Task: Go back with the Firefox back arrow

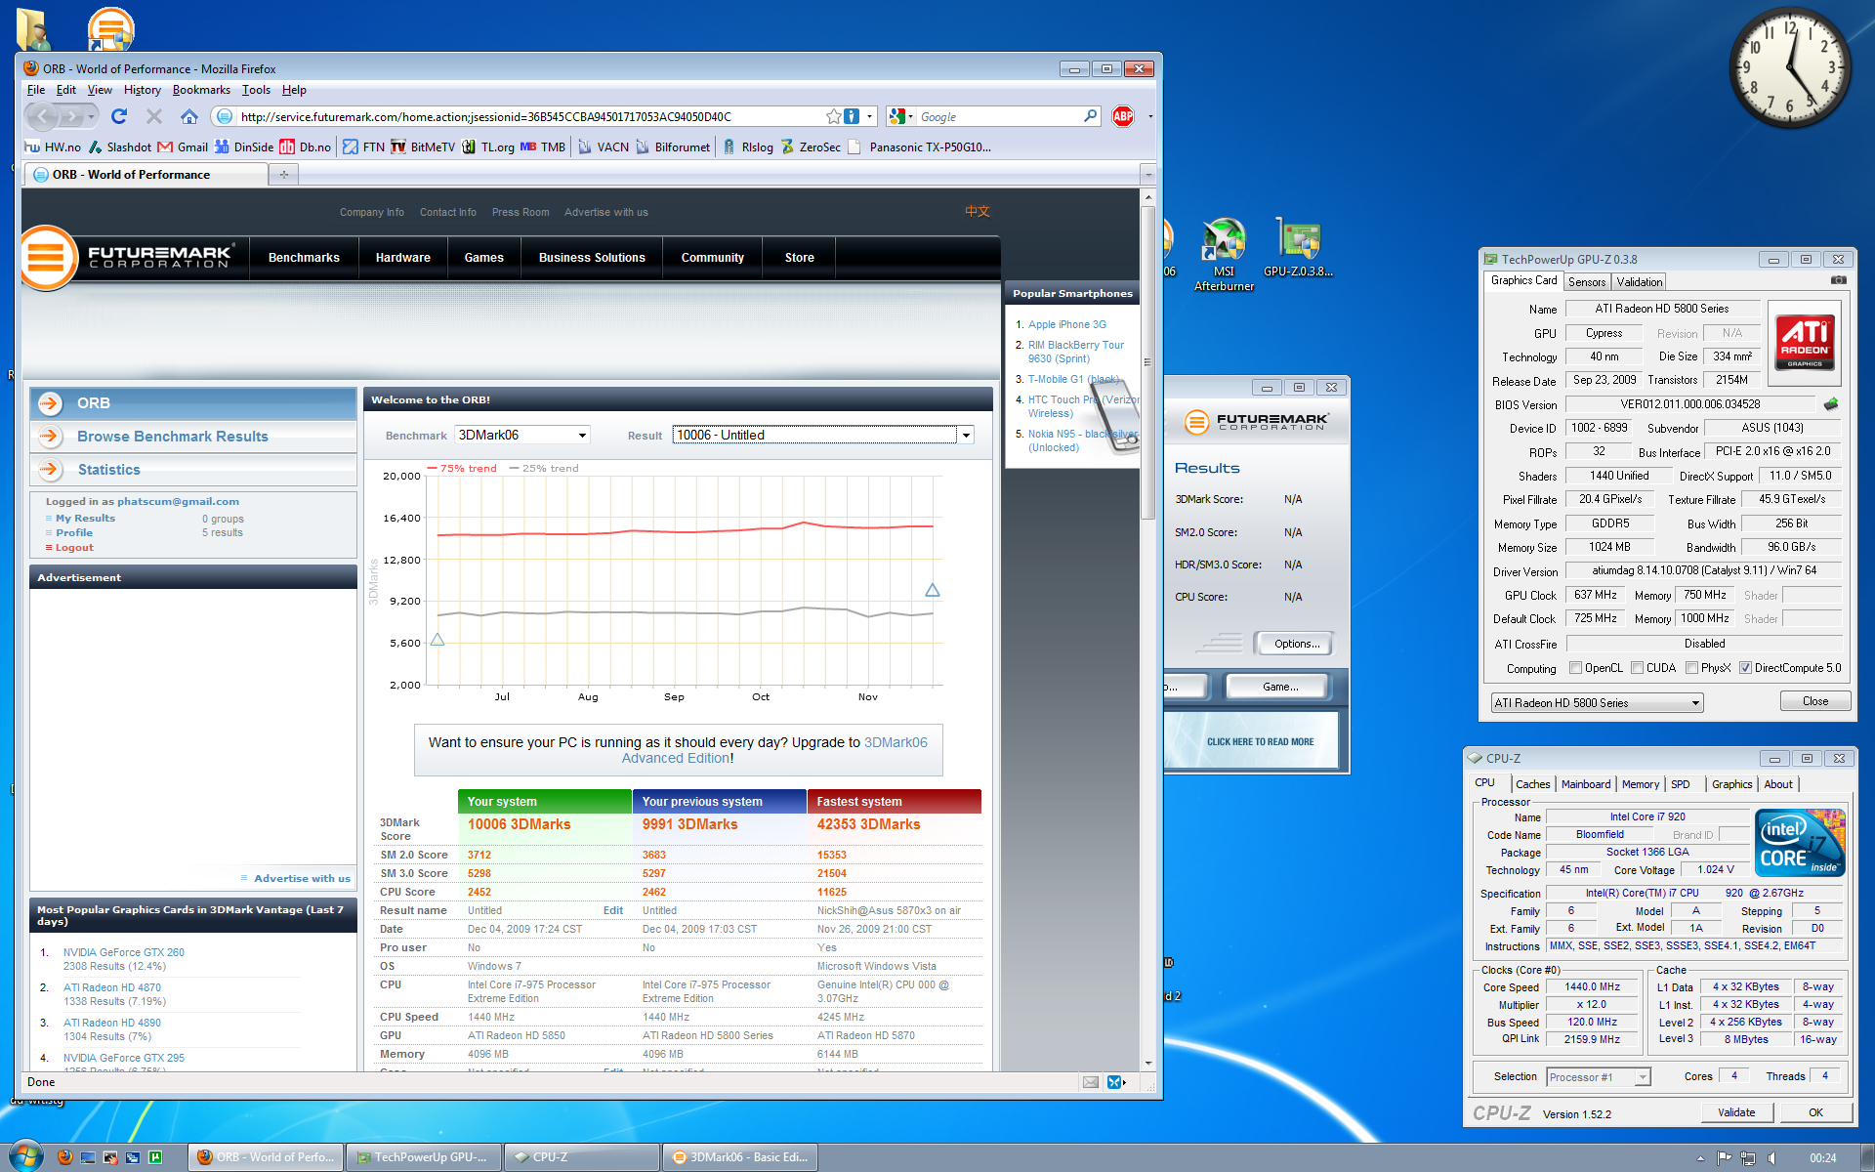Action: point(42,116)
